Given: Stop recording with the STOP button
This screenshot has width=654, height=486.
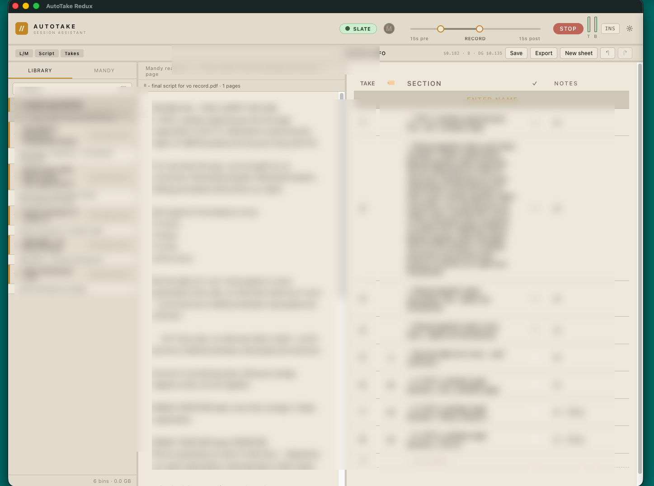Looking at the screenshot, I should click(x=568, y=28).
